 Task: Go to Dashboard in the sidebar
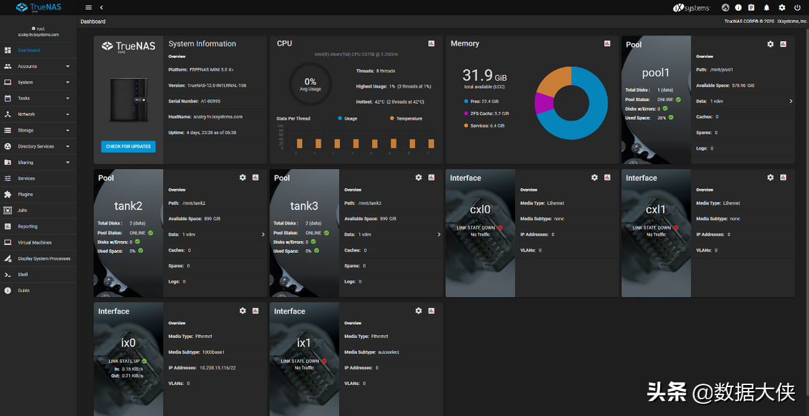[38, 50]
